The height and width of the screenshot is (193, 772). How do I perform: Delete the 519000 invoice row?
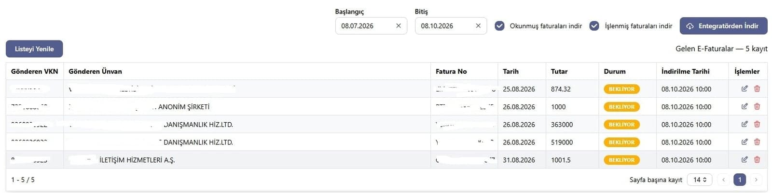click(757, 142)
